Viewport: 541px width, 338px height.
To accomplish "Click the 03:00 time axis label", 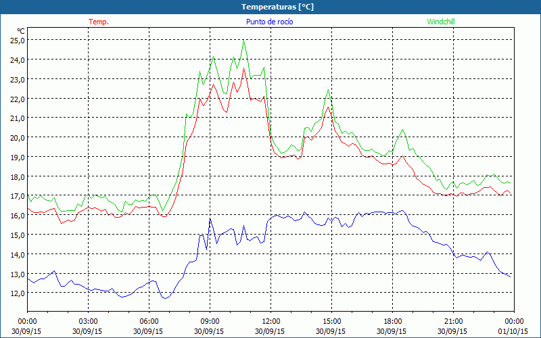I will click(x=88, y=322).
